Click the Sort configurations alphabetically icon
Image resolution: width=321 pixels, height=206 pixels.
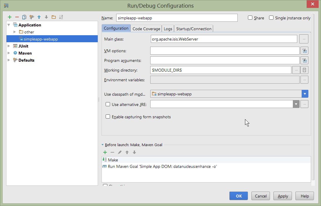tap(61, 17)
